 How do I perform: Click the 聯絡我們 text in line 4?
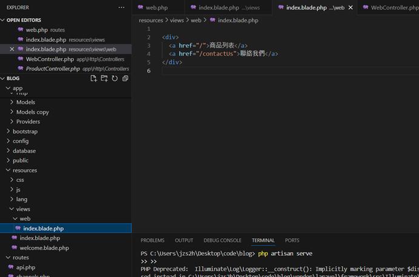pos(252,54)
